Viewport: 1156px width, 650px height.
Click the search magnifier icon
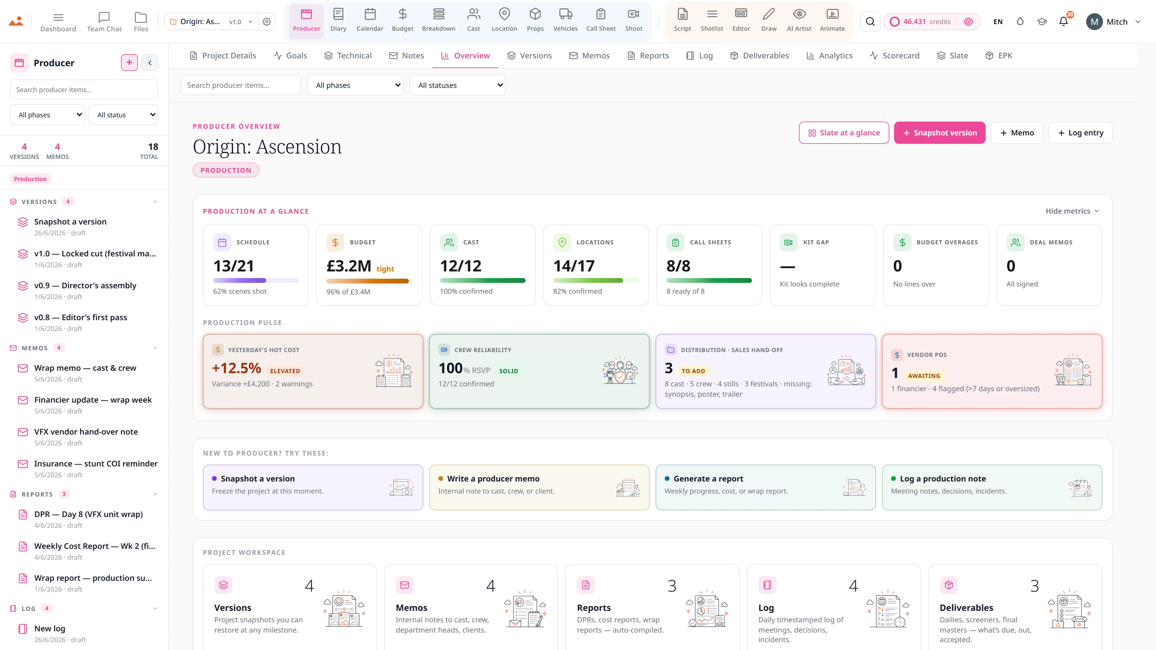click(870, 22)
